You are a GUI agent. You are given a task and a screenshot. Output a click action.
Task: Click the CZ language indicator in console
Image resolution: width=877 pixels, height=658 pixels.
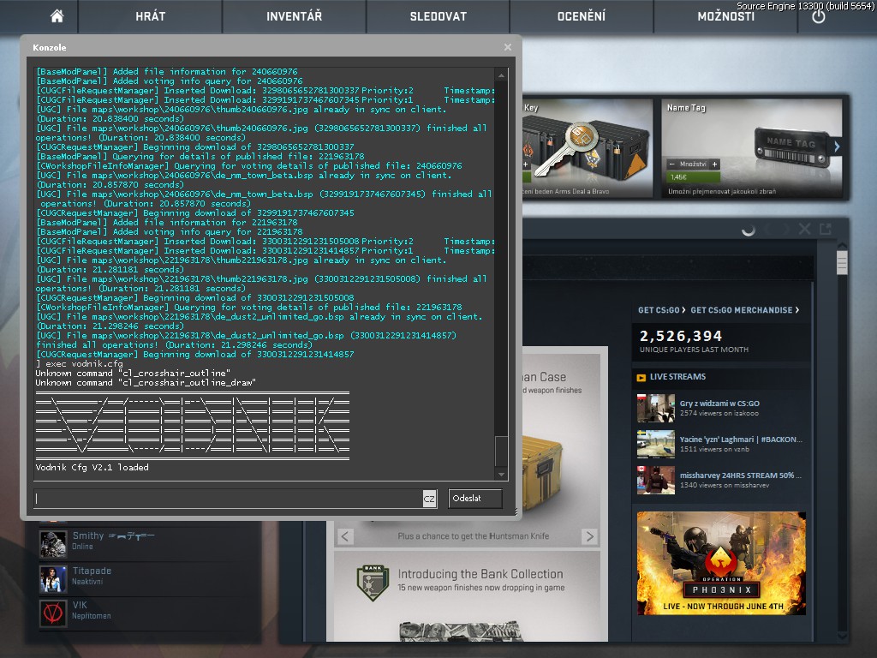pyautogui.click(x=429, y=499)
